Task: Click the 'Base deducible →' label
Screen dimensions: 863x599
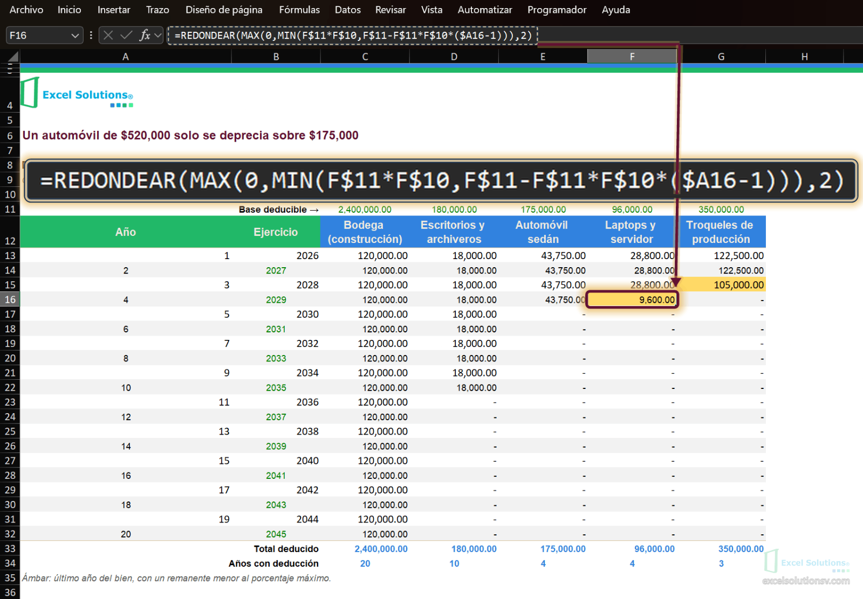Action: coord(279,210)
